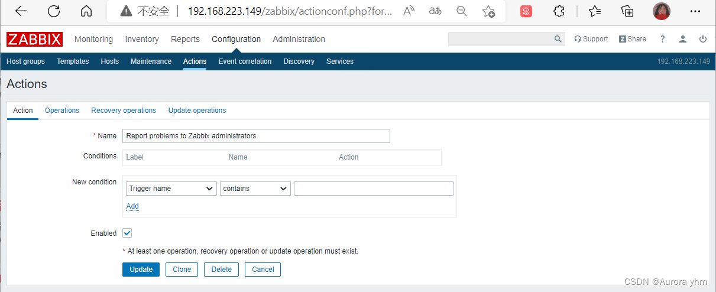Open the Zabbix user profile icon

[x=683, y=39]
